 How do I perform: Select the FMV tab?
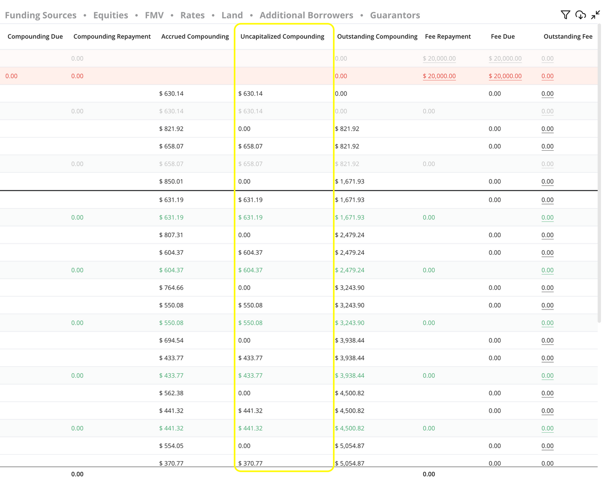point(154,15)
